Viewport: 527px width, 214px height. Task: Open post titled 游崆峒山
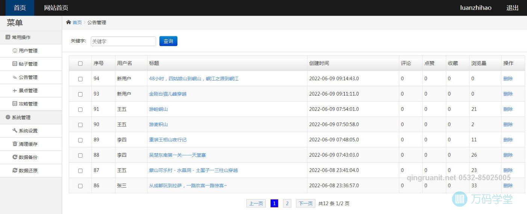(x=158, y=109)
